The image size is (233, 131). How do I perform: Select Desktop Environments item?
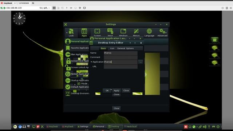[x=77, y=94]
